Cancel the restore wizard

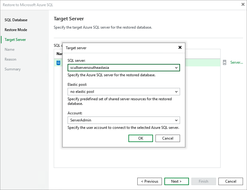click(231, 181)
